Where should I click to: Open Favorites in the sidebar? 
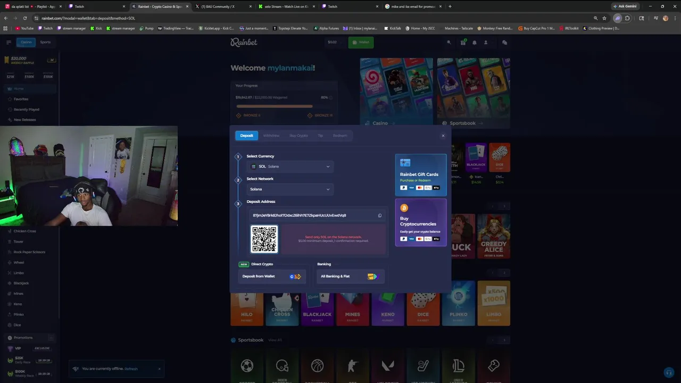point(30,99)
